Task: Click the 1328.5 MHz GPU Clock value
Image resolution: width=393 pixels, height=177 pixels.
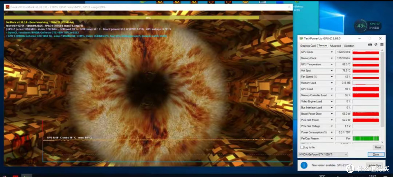Action: (x=343, y=52)
